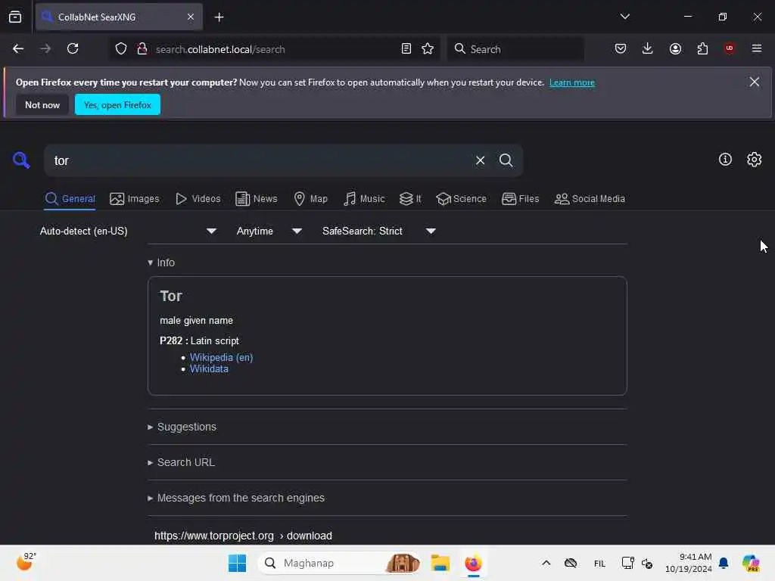Clear the search query with the X icon
This screenshot has width=775, height=581.
480,160
